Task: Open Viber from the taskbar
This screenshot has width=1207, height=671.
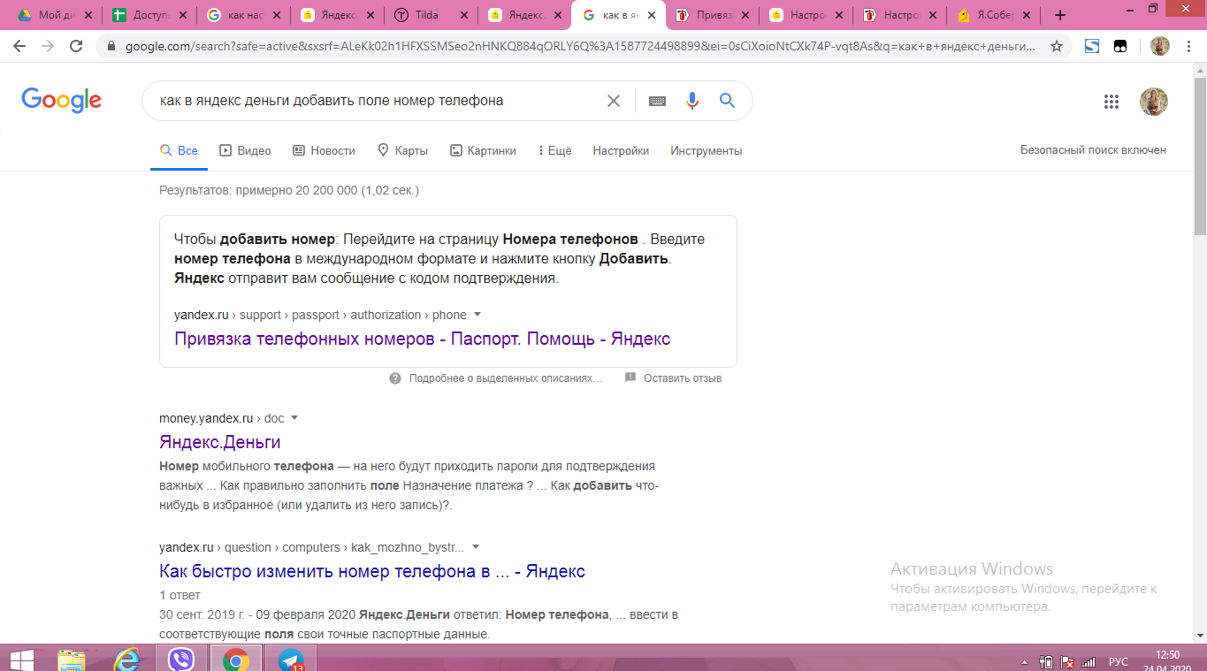Action: click(x=181, y=659)
